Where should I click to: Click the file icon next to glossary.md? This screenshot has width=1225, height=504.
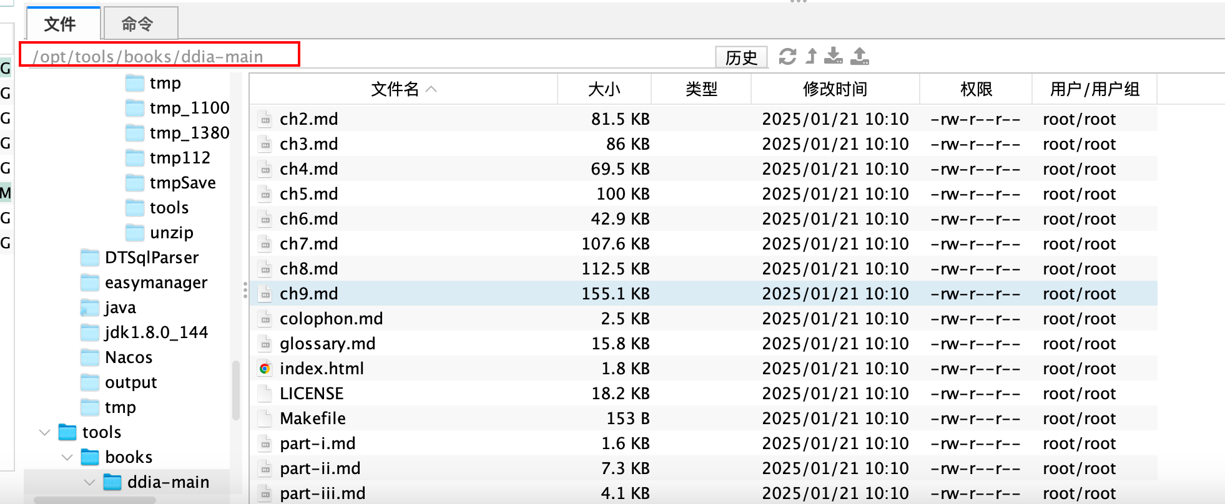[265, 344]
